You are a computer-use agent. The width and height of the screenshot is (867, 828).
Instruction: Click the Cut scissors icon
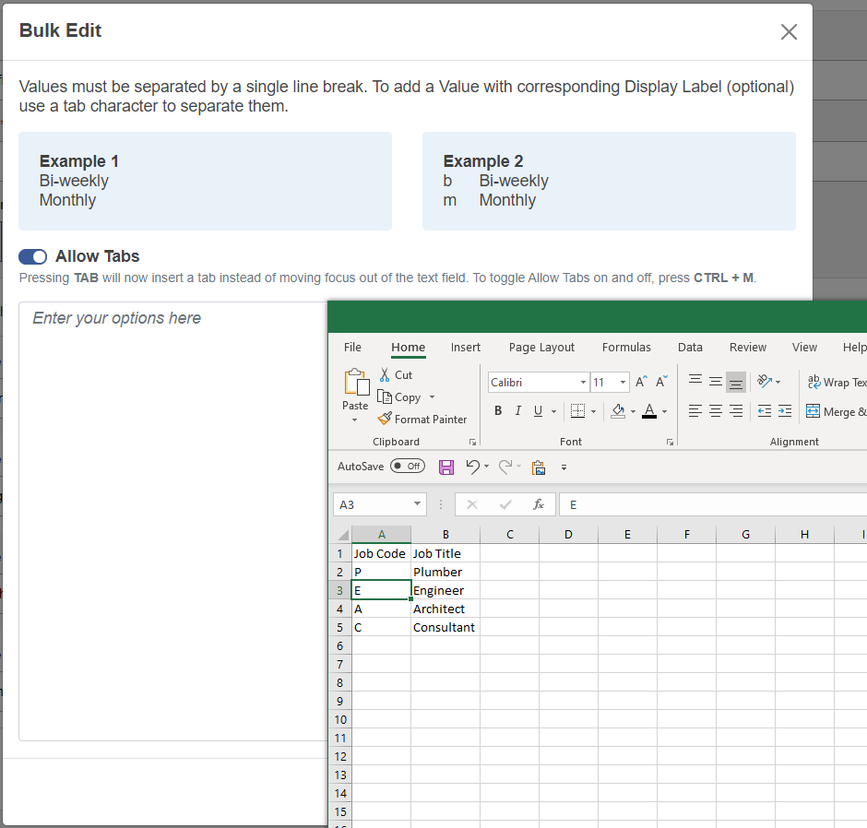[386, 374]
